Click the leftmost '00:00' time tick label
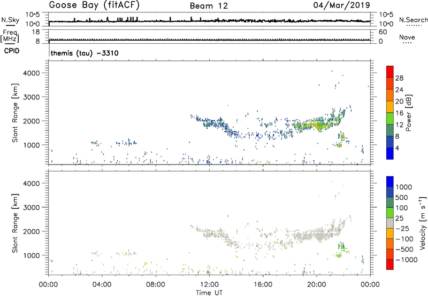The height and width of the screenshot is (296, 428). [x=48, y=285]
